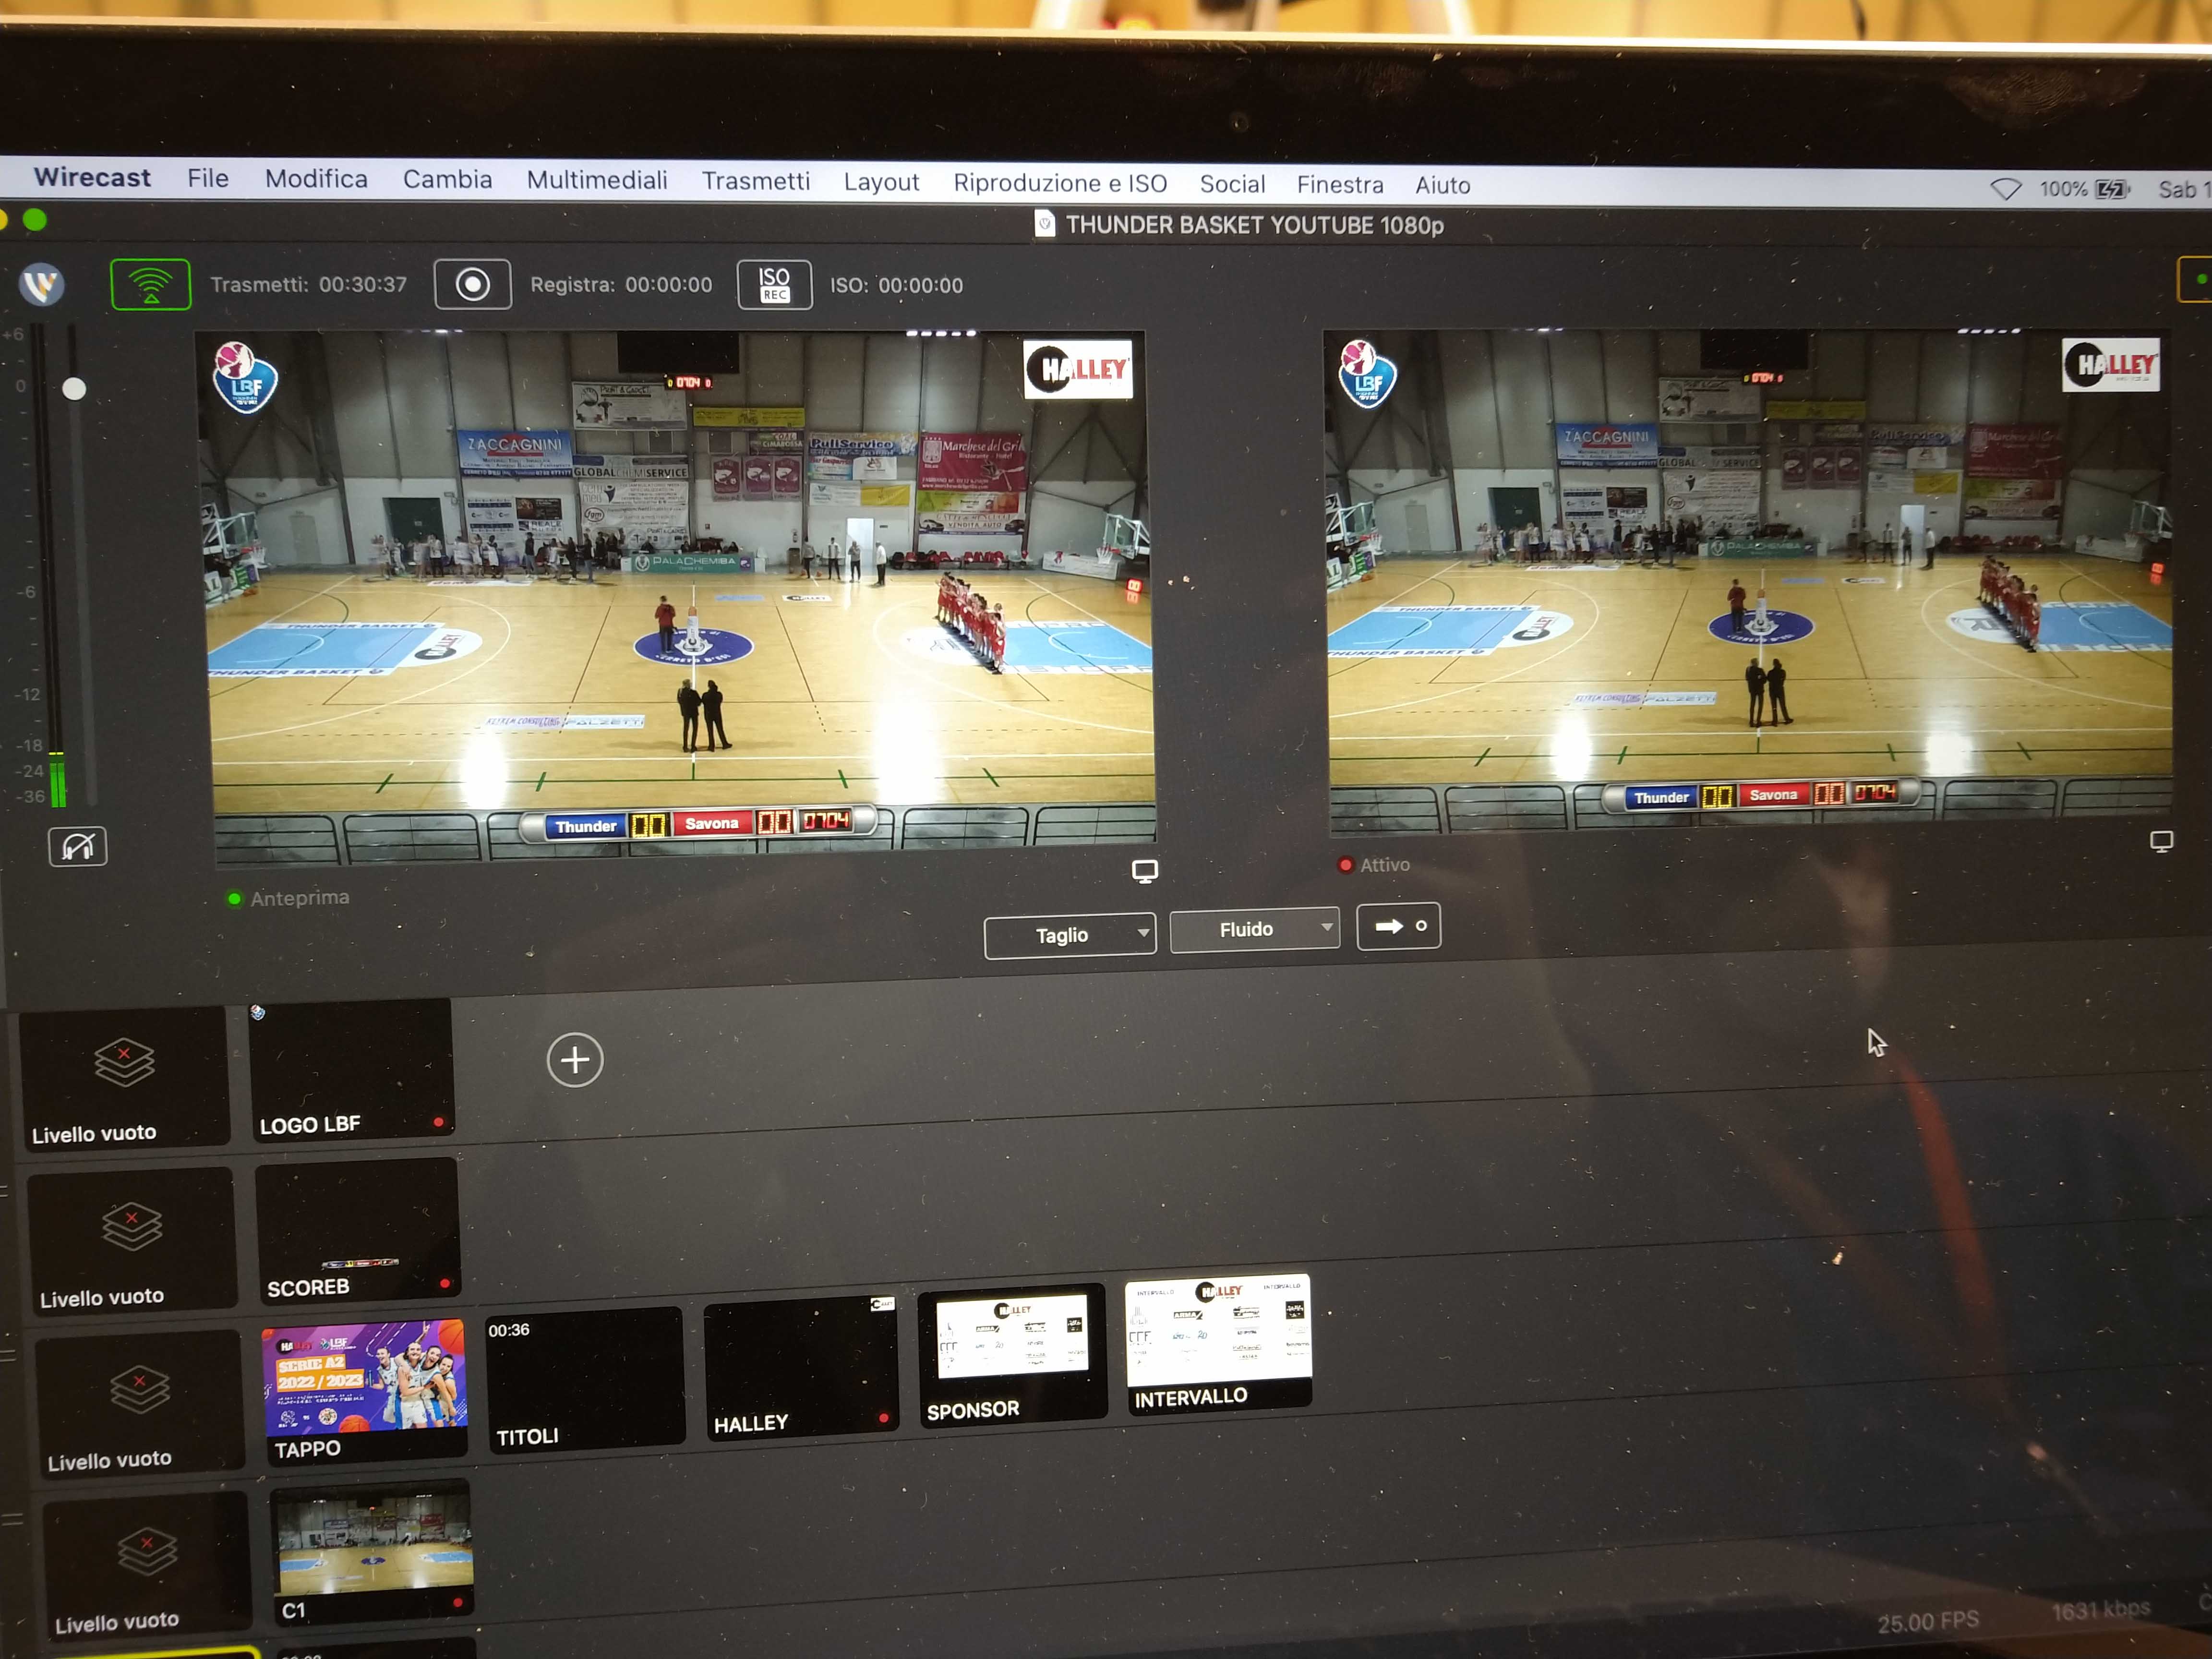2212x1659 pixels.
Task: Open the Riproduzione e ISO menu
Action: click(1060, 184)
